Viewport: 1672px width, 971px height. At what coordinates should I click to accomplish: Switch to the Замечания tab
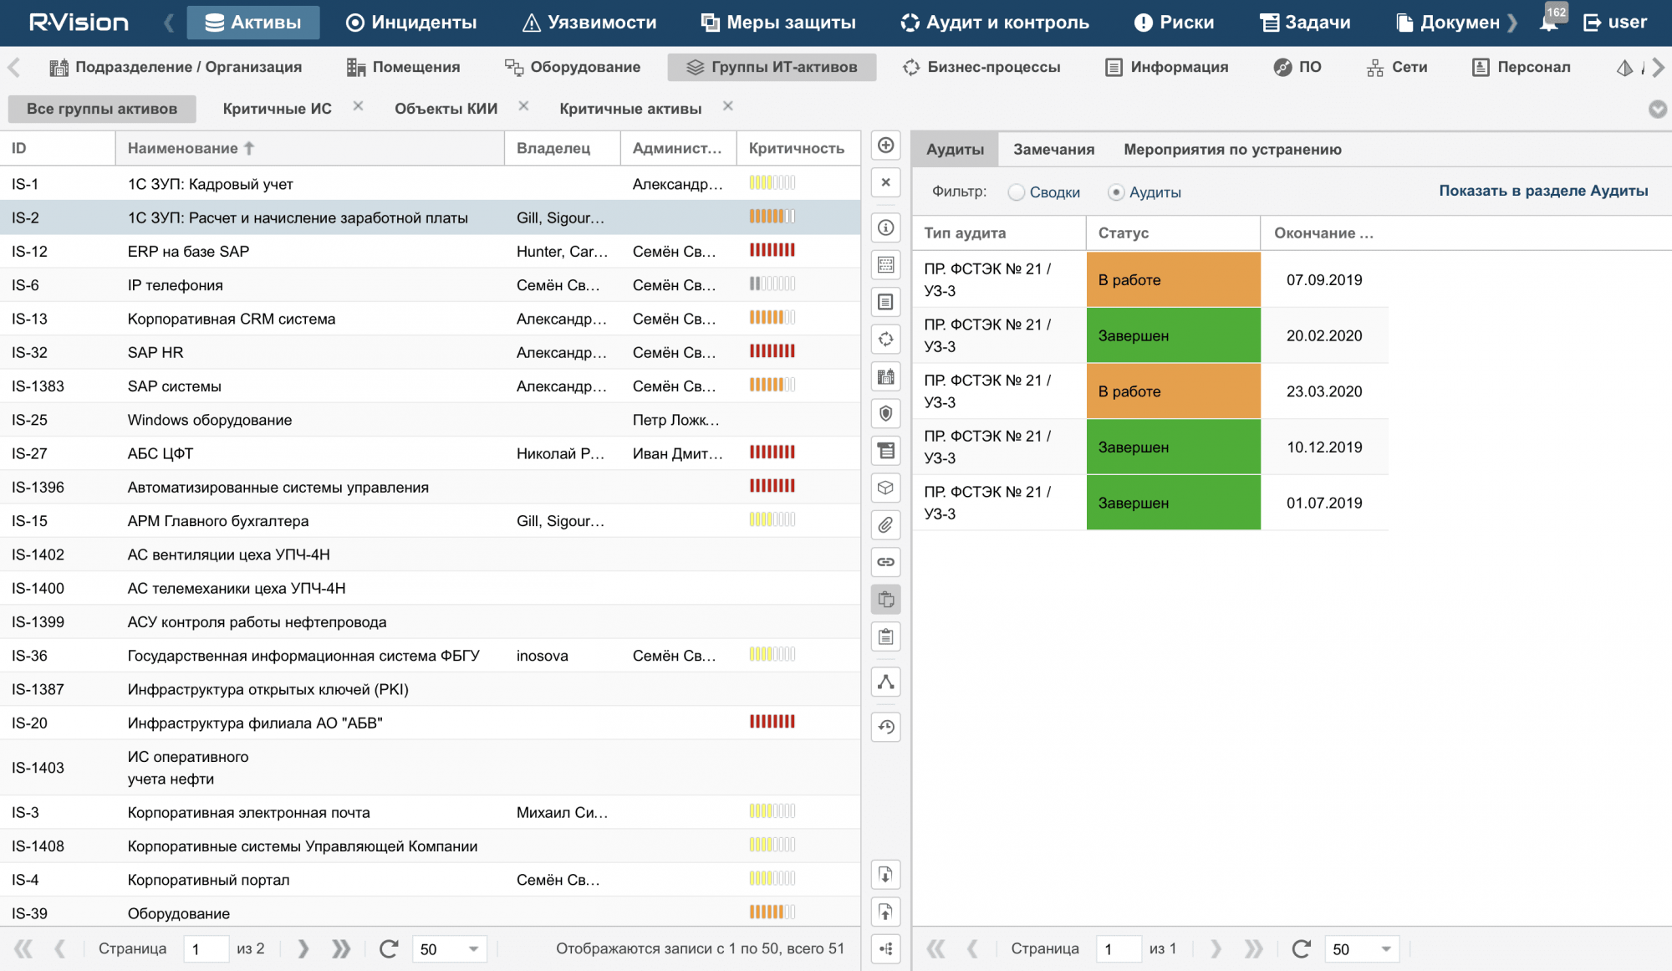(1053, 149)
